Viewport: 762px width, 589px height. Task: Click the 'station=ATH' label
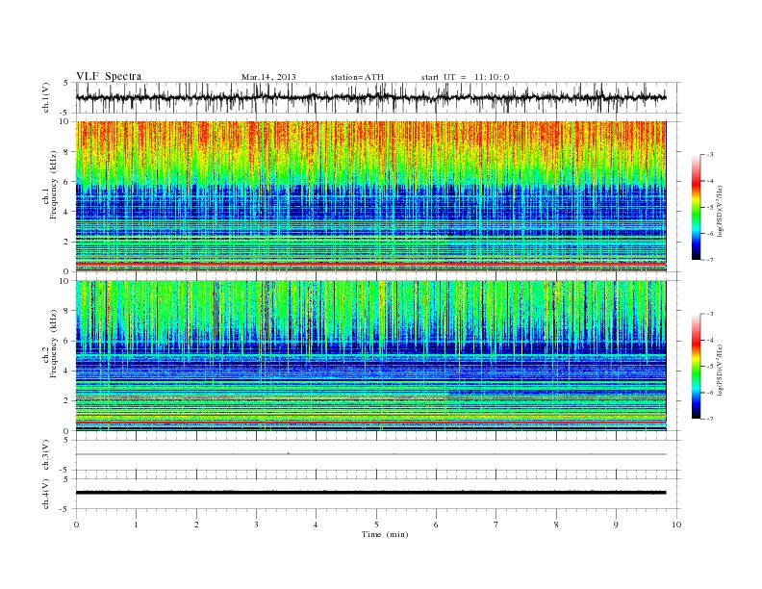pos(357,77)
